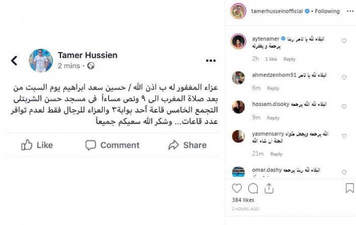Save post with the bookmark icon

click(x=349, y=188)
